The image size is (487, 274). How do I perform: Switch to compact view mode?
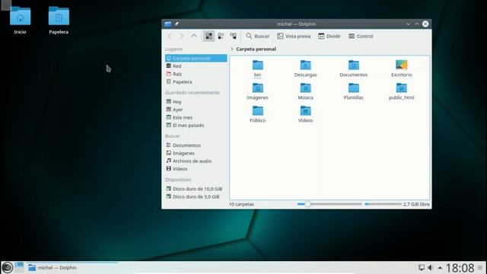[221, 36]
